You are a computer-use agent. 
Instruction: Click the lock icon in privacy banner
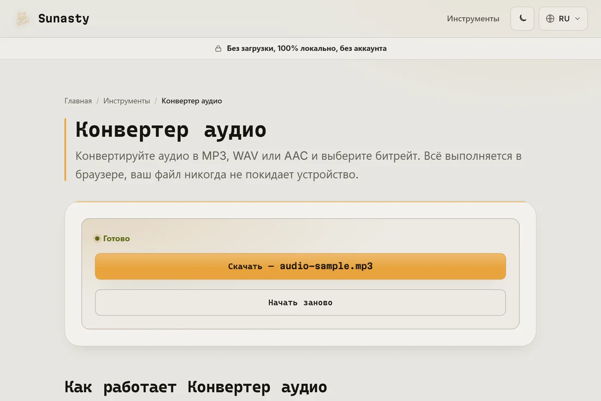pyautogui.click(x=218, y=48)
